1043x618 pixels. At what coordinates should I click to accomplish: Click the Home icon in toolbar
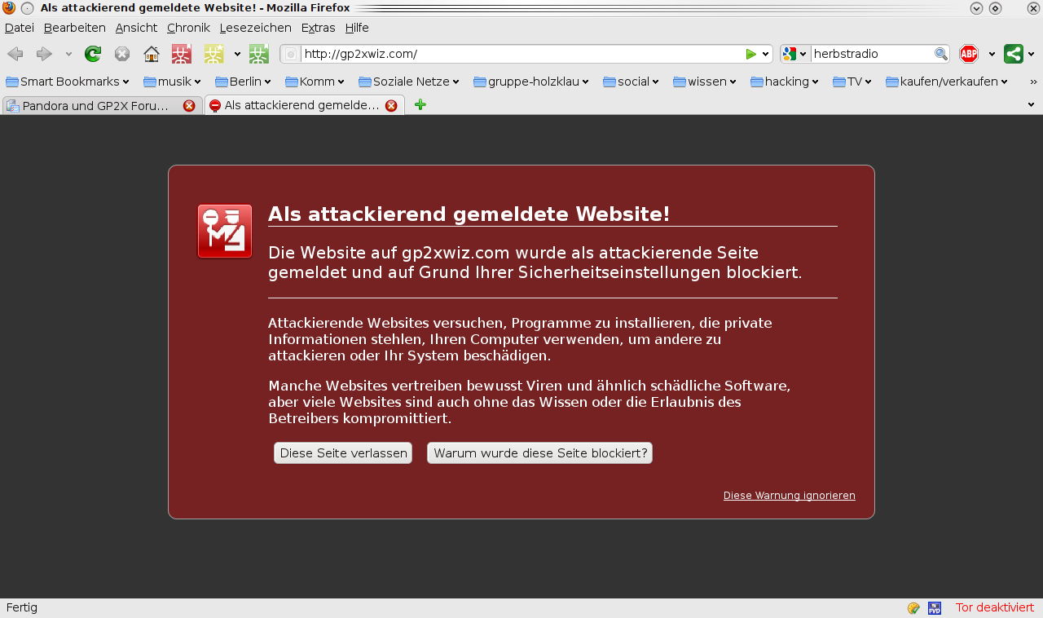tap(152, 55)
